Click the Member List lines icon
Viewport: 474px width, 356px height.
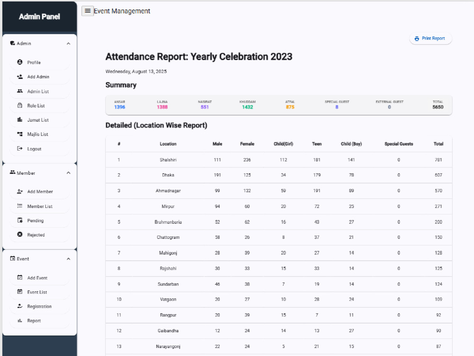19,206
